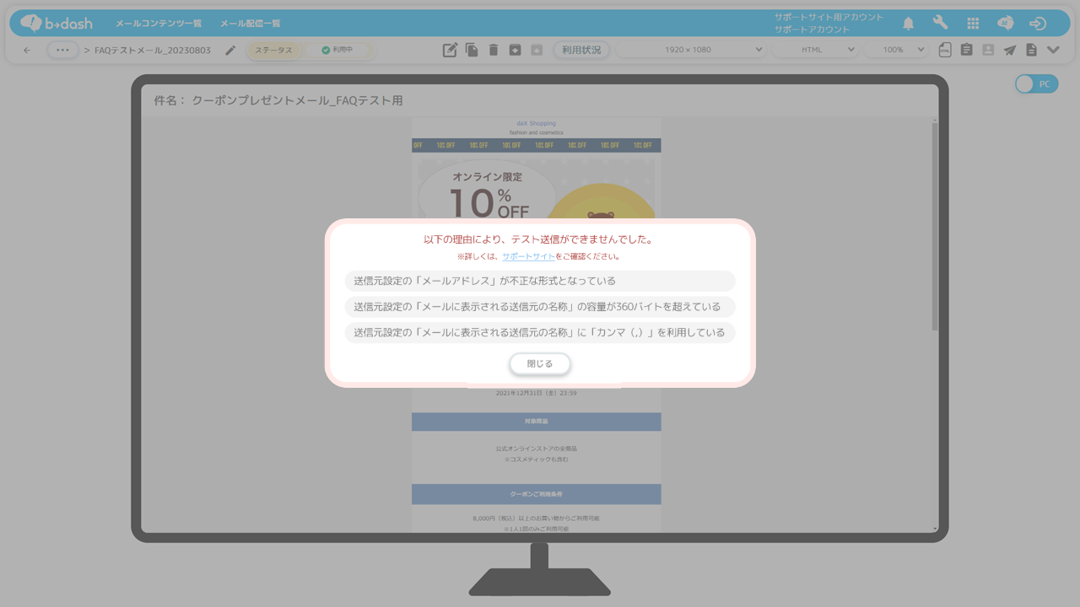1080x607 pixels.
Task: Toggle the PC device switch
Action: [x=1036, y=84]
